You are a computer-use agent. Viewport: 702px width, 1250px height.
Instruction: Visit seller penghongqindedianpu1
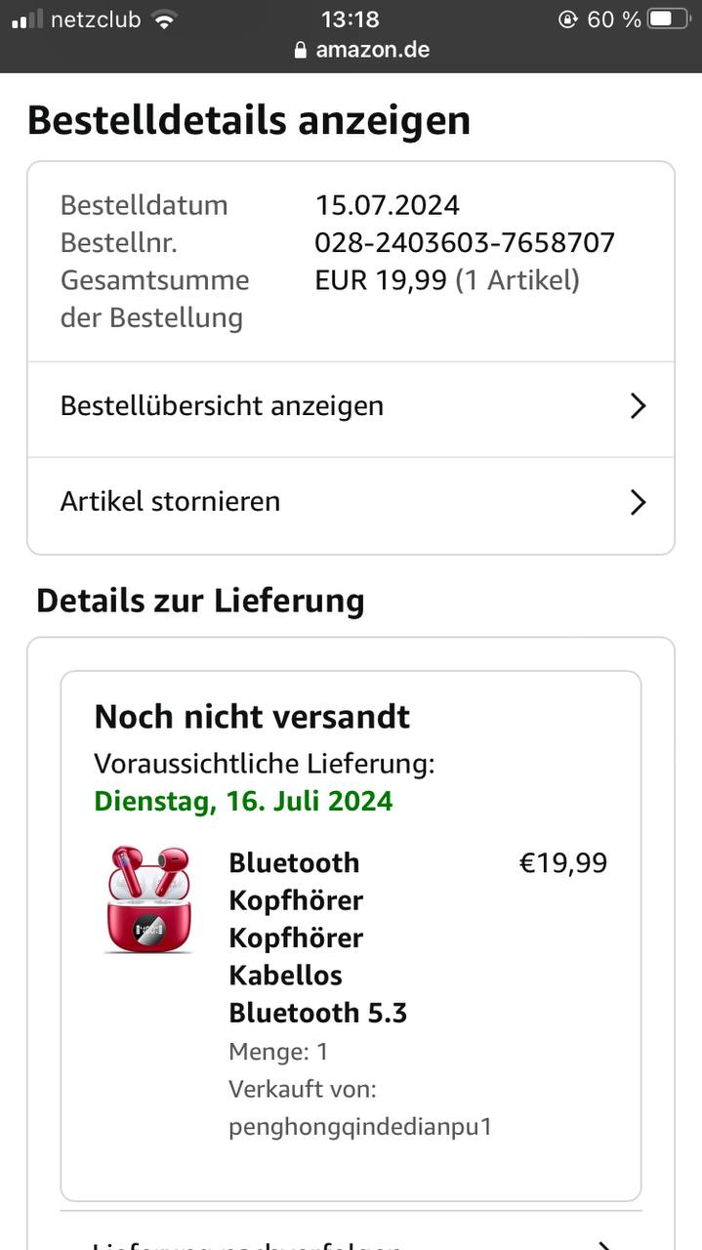360,1127
